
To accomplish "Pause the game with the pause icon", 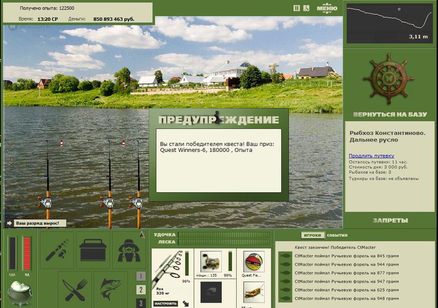I will coord(296,8).
